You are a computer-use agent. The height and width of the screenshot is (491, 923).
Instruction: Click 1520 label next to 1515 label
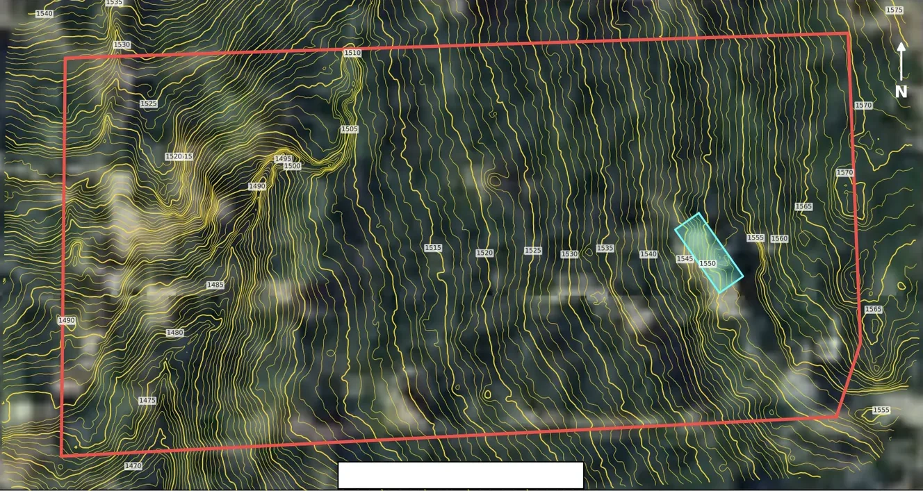point(484,253)
